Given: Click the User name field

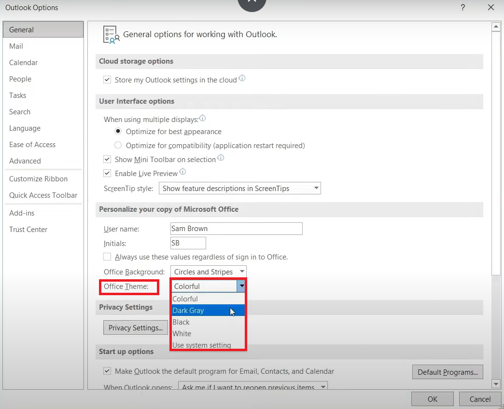Looking at the screenshot, I should click(x=236, y=229).
